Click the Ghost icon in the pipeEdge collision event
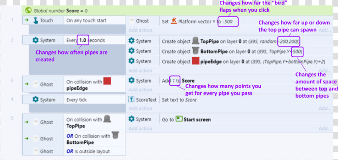Image resolution: width=338 pixels, height=160 pixels. coord(35,84)
